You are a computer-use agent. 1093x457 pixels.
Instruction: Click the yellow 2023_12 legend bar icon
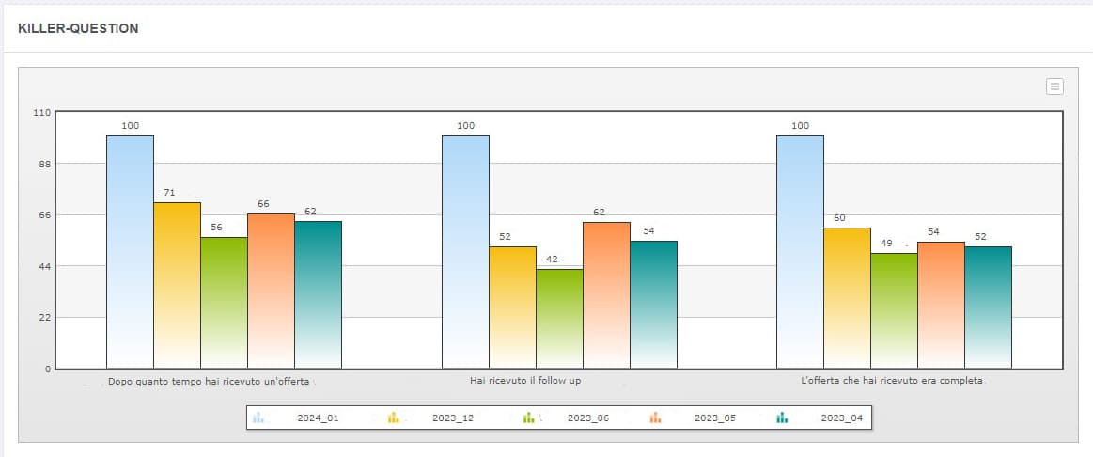pos(394,418)
